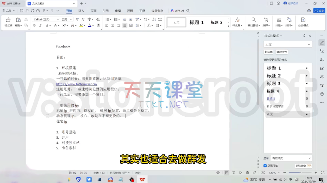The image size is (327, 183).
Task: Switch to the 插入 ribbon tab
Action: [x=81, y=11]
